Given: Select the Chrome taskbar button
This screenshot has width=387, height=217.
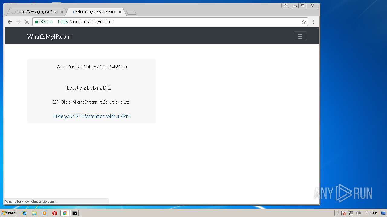Looking at the screenshot, I should pos(65,213).
